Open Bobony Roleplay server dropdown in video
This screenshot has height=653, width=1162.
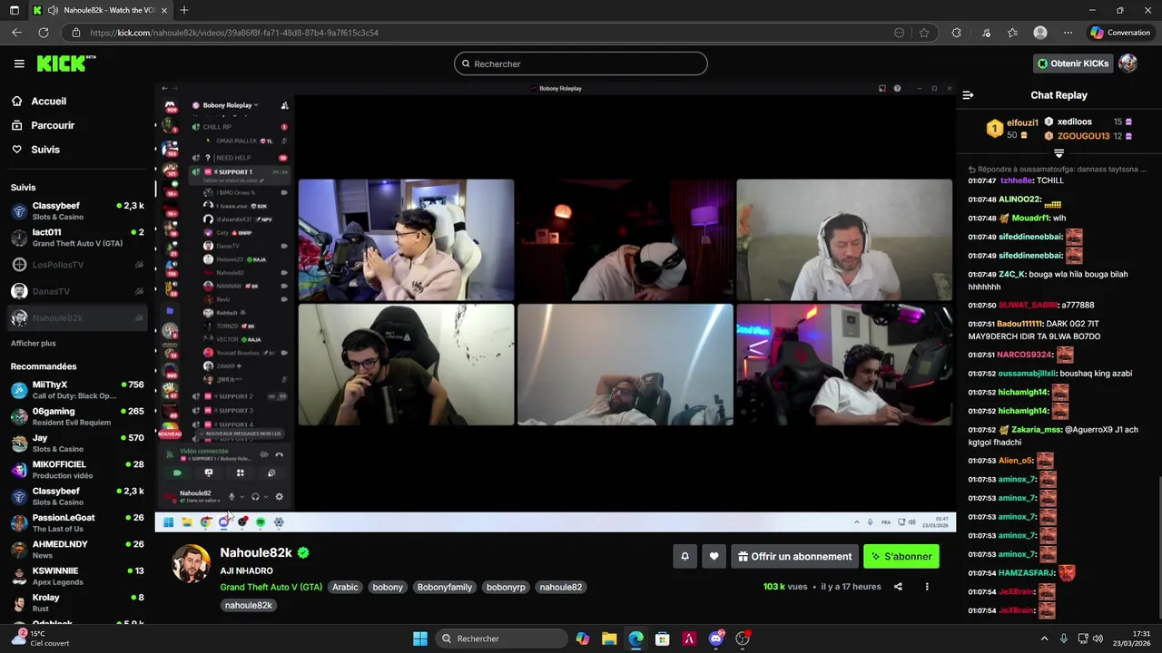pyautogui.click(x=231, y=105)
